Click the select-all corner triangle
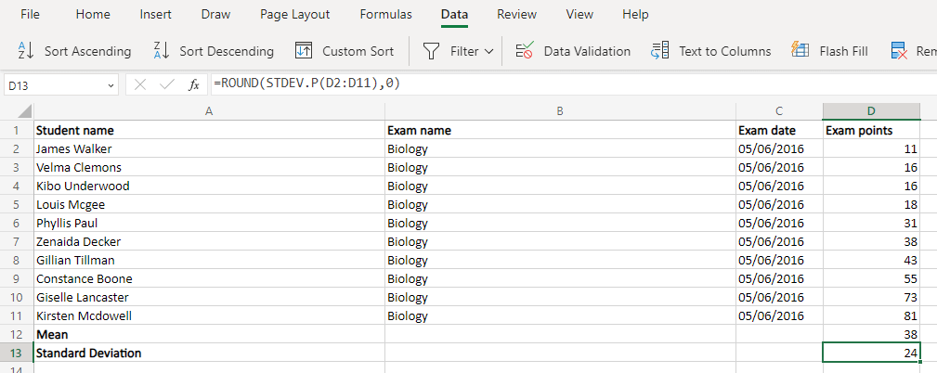Viewport: 937px width, 373px height. tap(25, 111)
